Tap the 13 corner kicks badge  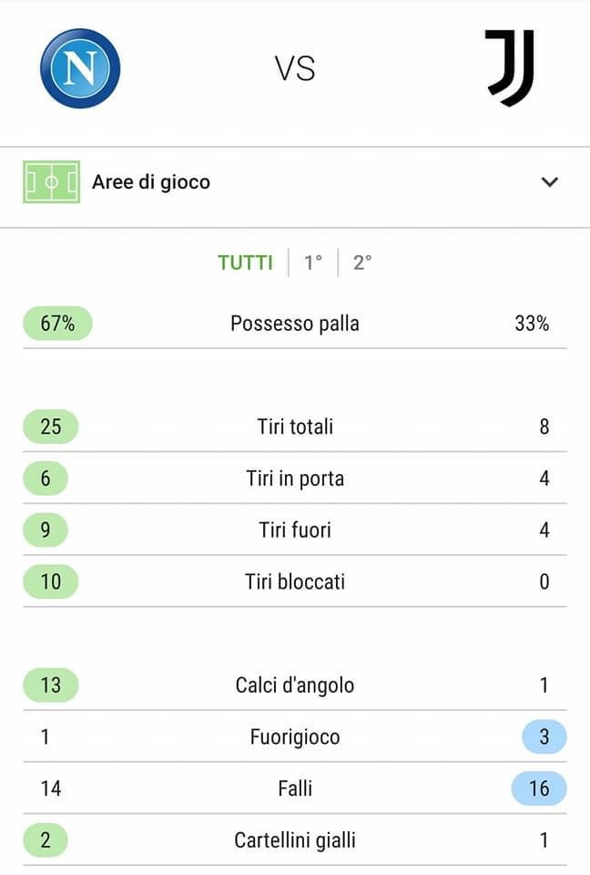(51, 685)
